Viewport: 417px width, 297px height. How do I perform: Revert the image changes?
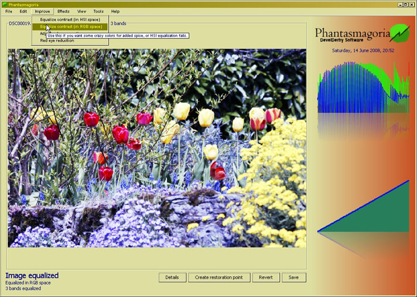click(x=266, y=277)
